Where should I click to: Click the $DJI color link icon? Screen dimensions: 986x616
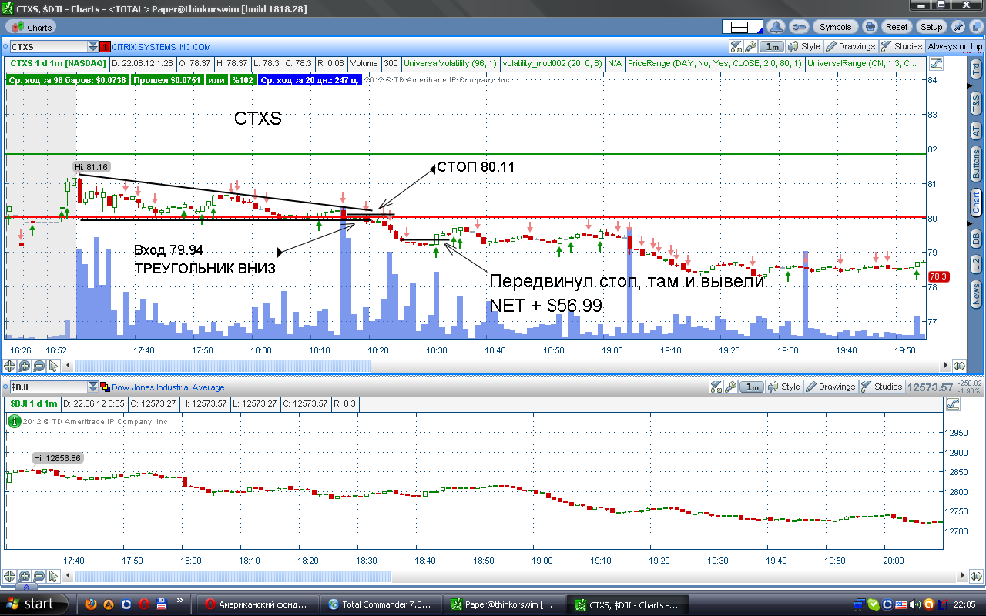pos(106,387)
